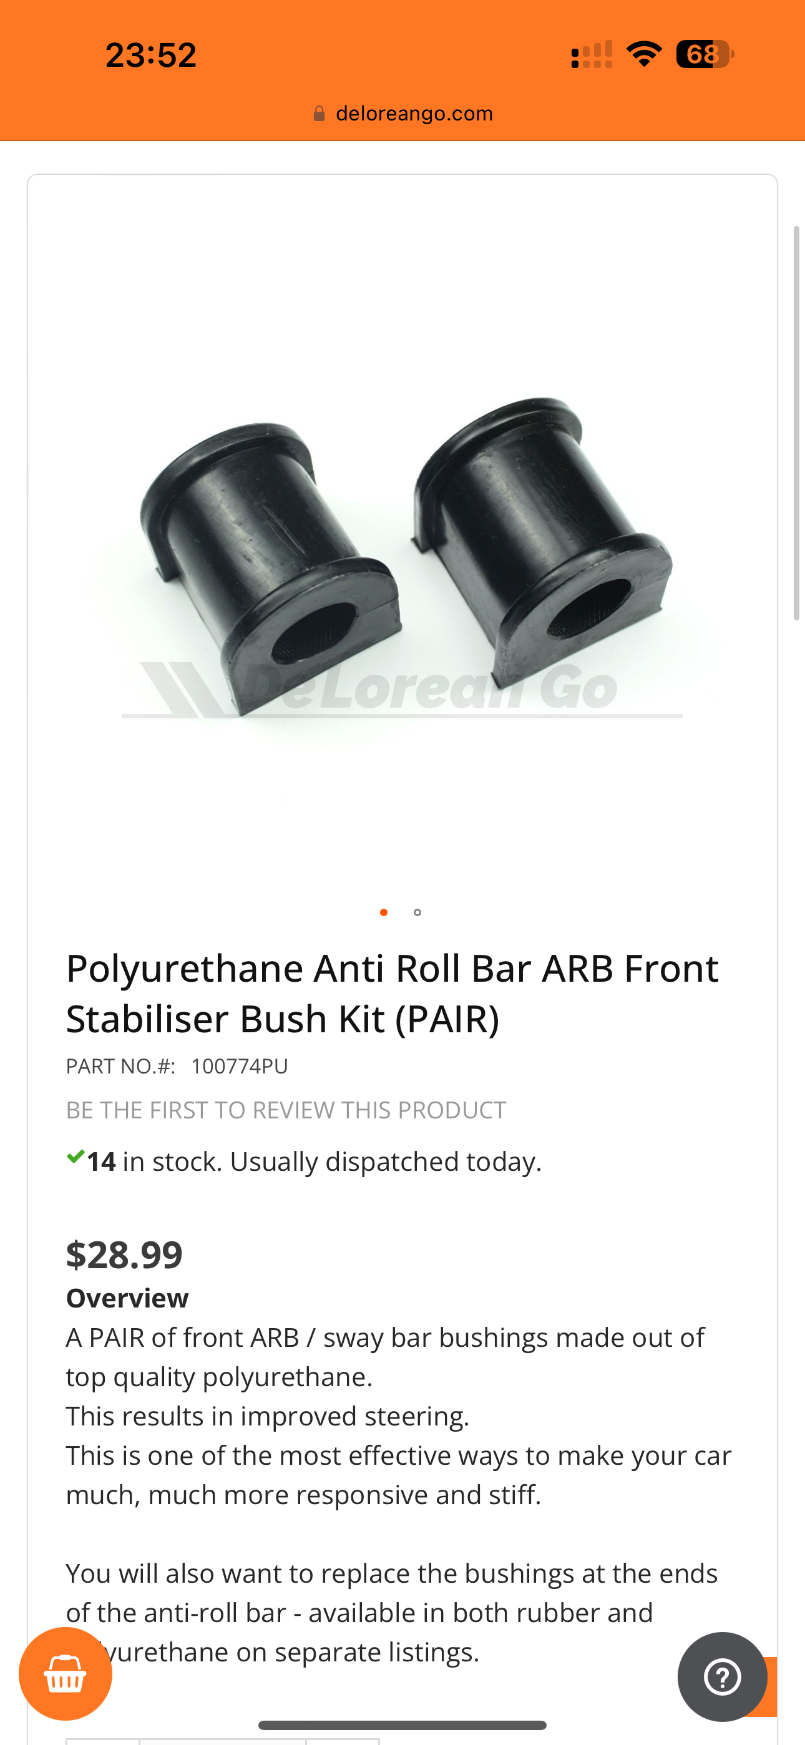Select the second image carousel dot
Image resolution: width=805 pixels, height=1745 pixels.
417,912
